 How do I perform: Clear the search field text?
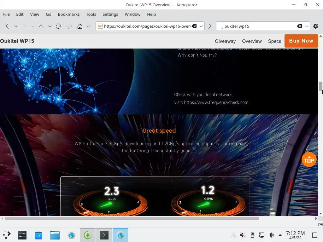pos(299,26)
